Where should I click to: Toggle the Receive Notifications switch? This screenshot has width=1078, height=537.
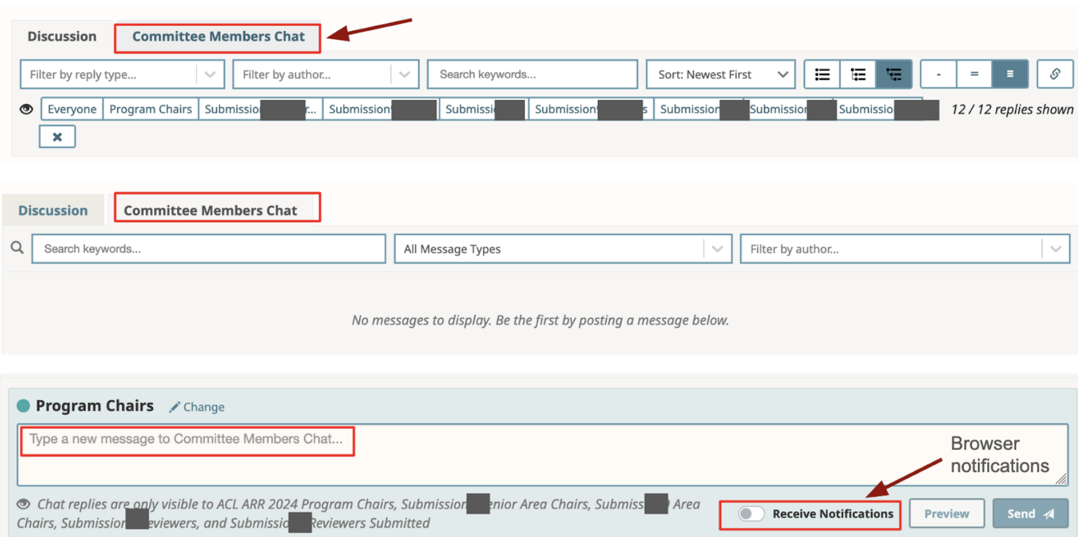click(x=751, y=514)
